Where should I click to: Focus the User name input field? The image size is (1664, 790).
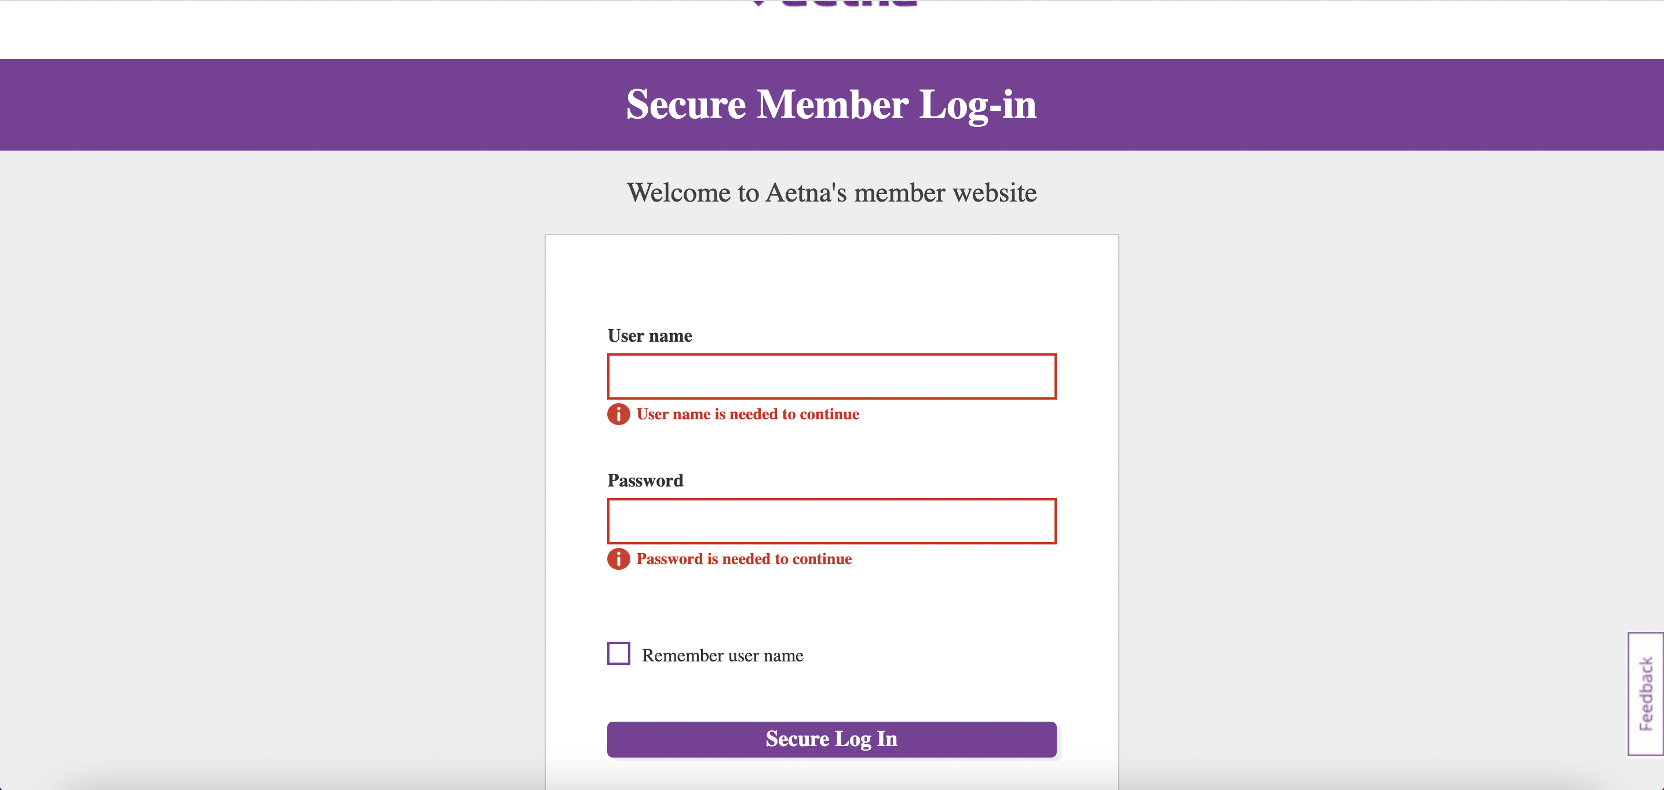pyautogui.click(x=831, y=376)
